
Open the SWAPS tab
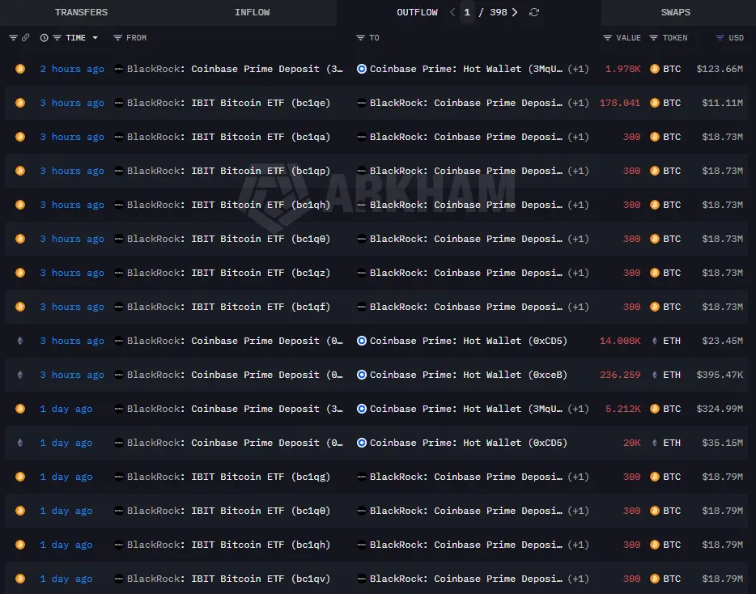tap(676, 12)
